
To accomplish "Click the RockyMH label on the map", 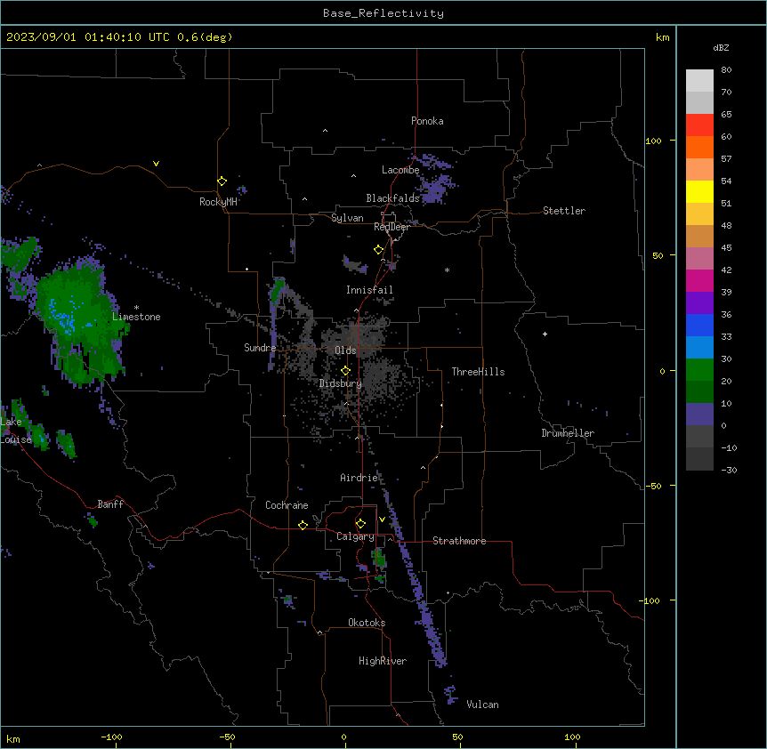I will [218, 202].
